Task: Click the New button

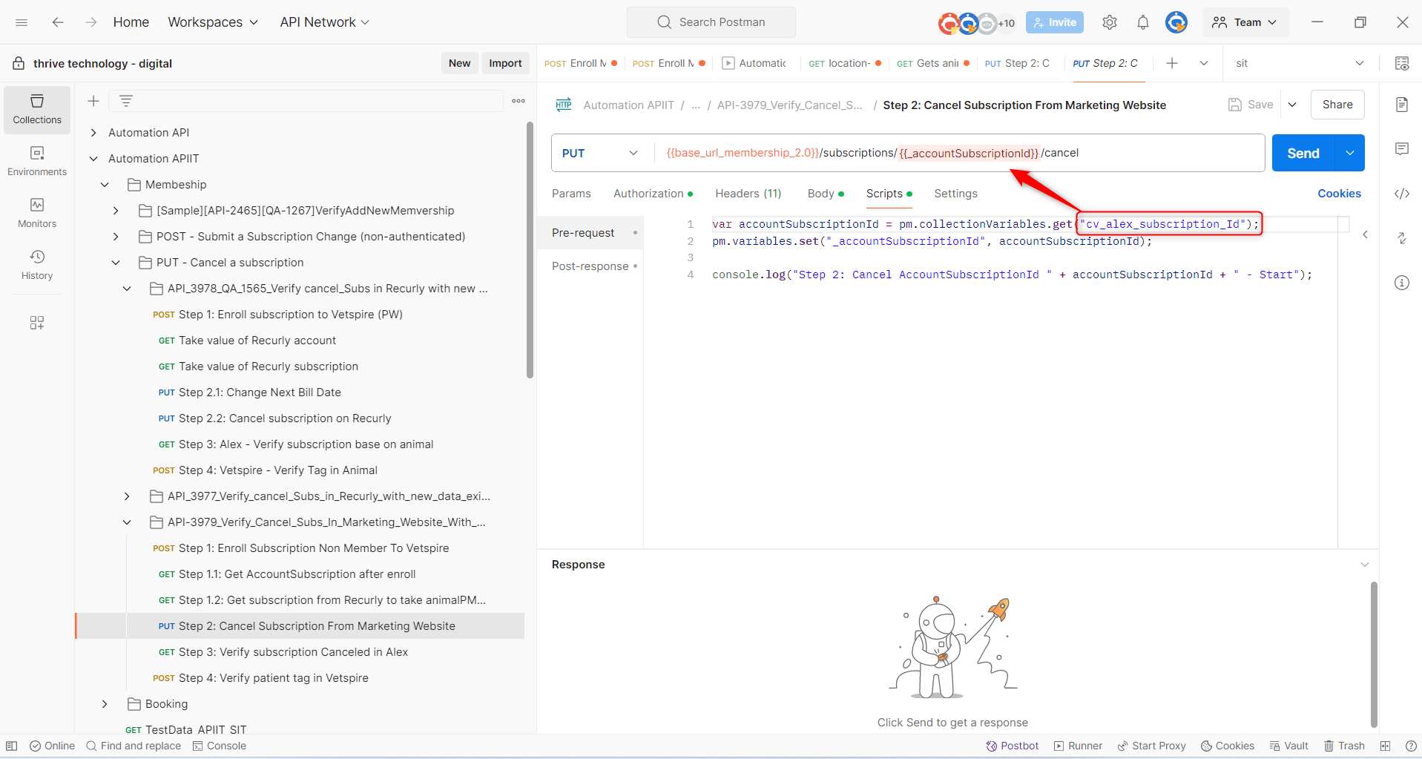Action: (x=459, y=63)
